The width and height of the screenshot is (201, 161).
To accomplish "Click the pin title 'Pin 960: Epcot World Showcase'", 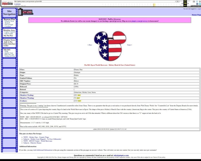I will coord(110,65).
